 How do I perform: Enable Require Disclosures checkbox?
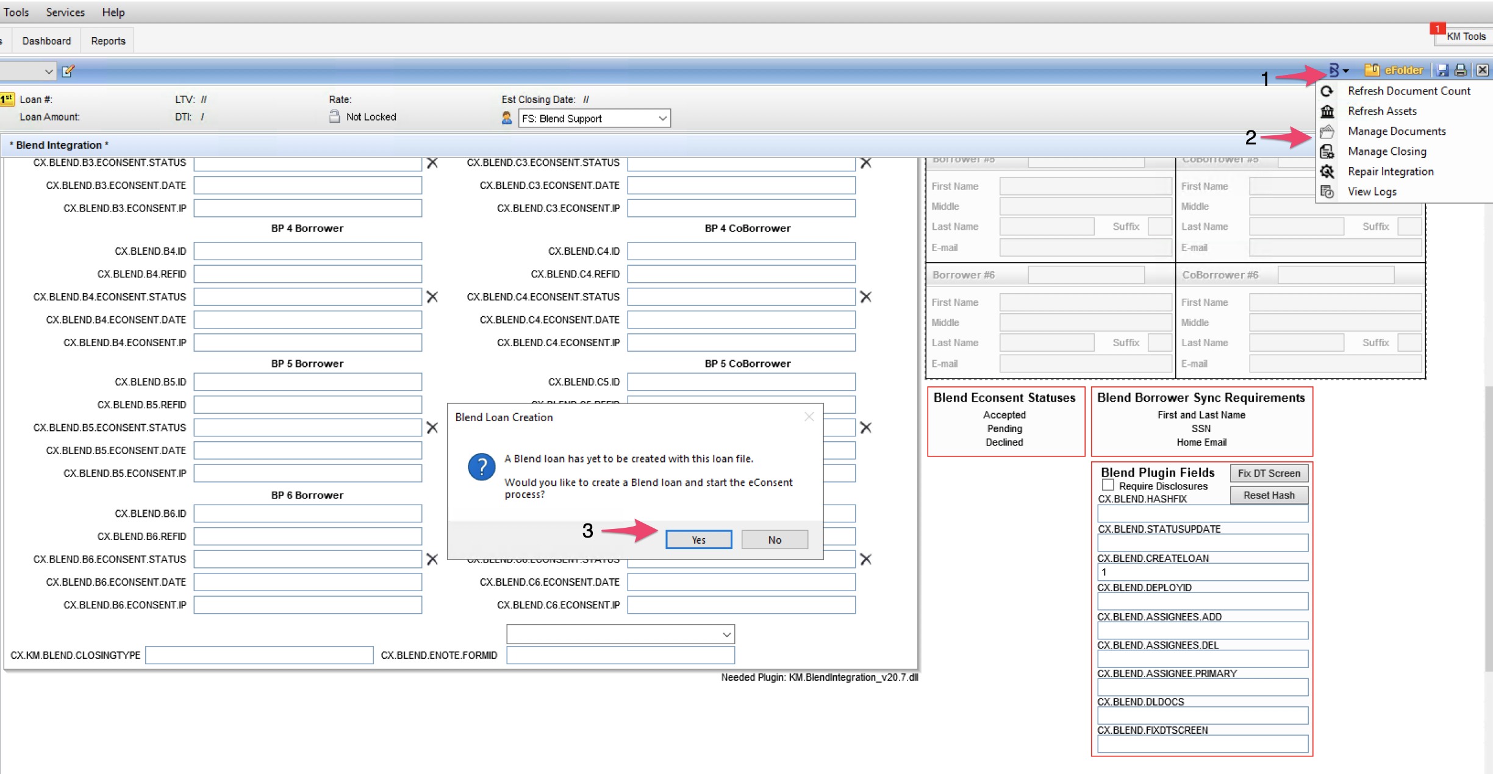pyautogui.click(x=1108, y=485)
